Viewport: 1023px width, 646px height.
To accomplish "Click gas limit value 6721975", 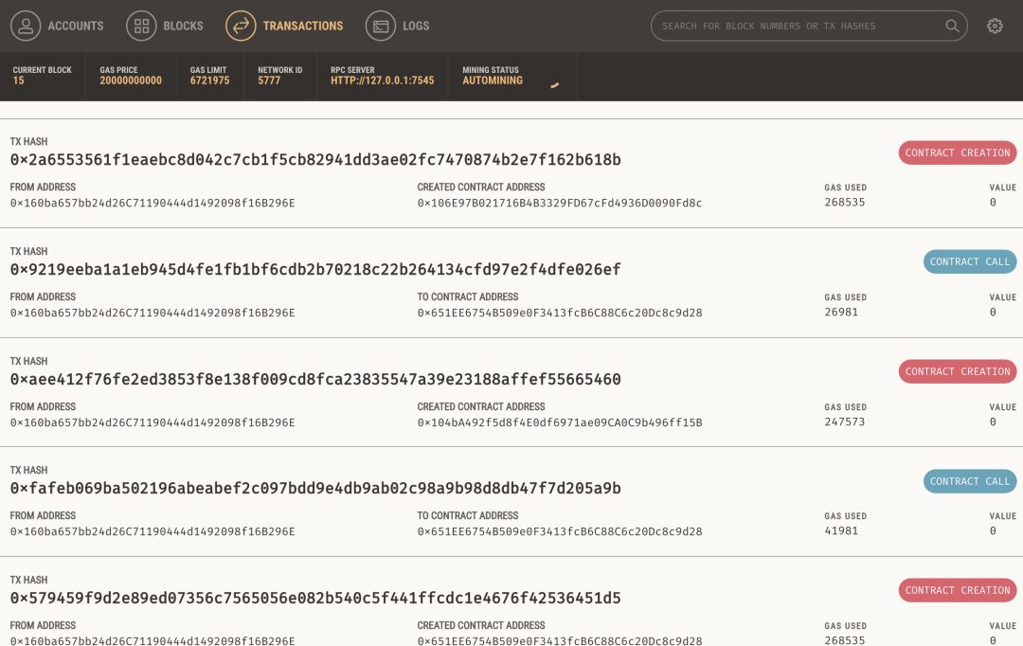I will coord(209,81).
